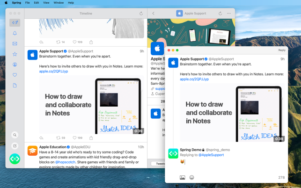Image resolution: width=301 pixels, height=188 pixels.
Task: Open apple.co/2QPJJyp link in timeline tweet
Action: pos(53,72)
